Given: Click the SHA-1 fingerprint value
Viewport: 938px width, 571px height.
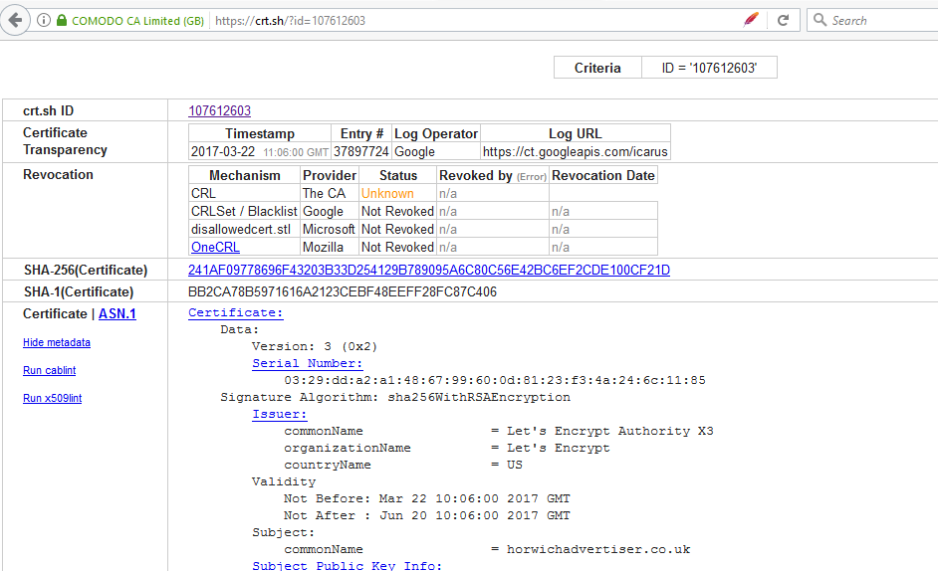Looking at the screenshot, I should tap(343, 292).
